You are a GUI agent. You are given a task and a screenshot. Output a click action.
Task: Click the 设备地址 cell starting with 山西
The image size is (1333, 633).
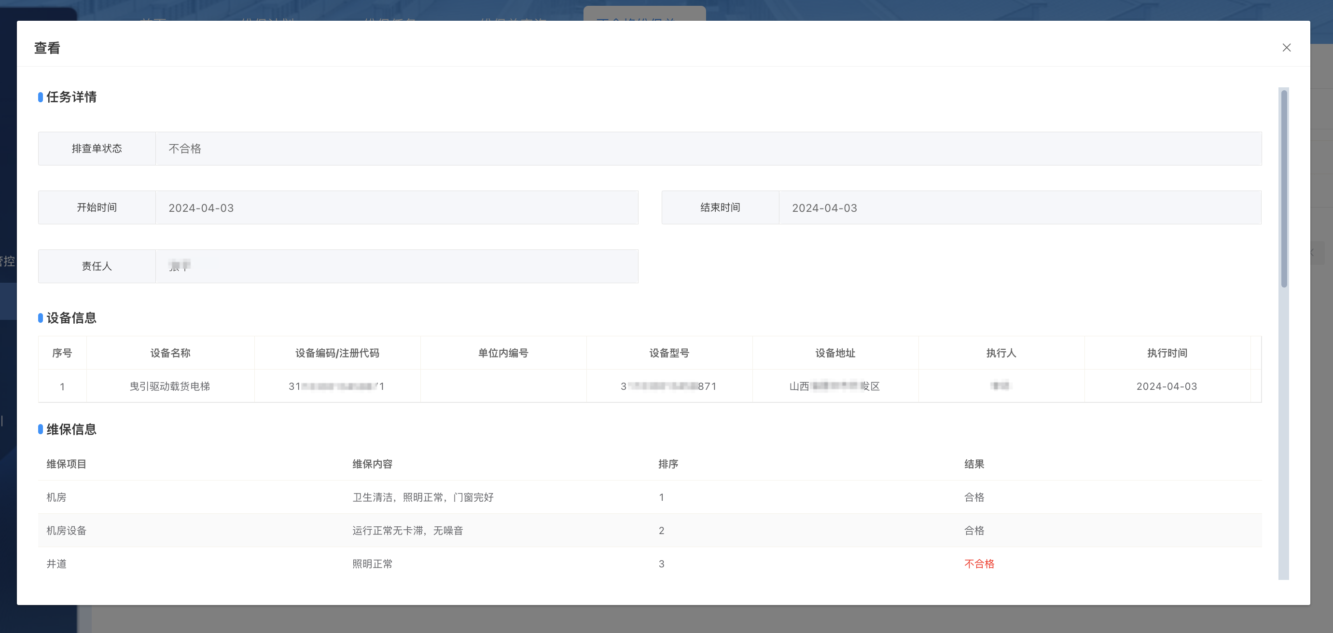(x=834, y=386)
